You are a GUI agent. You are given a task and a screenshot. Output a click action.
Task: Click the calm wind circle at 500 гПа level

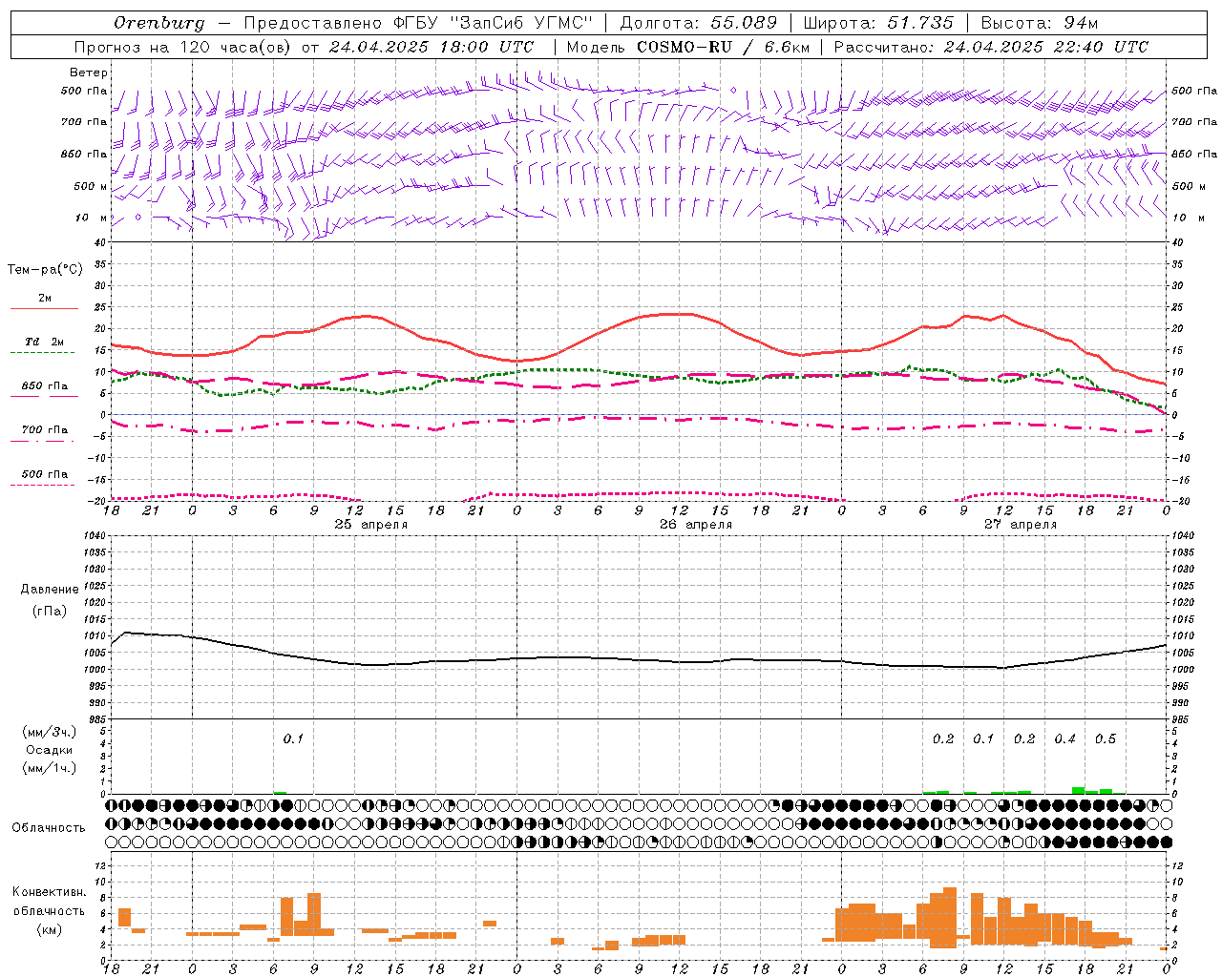pyautogui.click(x=733, y=90)
